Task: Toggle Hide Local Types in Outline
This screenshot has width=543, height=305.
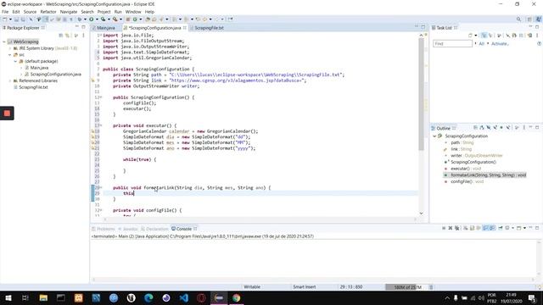Action: (x=508, y=128)
